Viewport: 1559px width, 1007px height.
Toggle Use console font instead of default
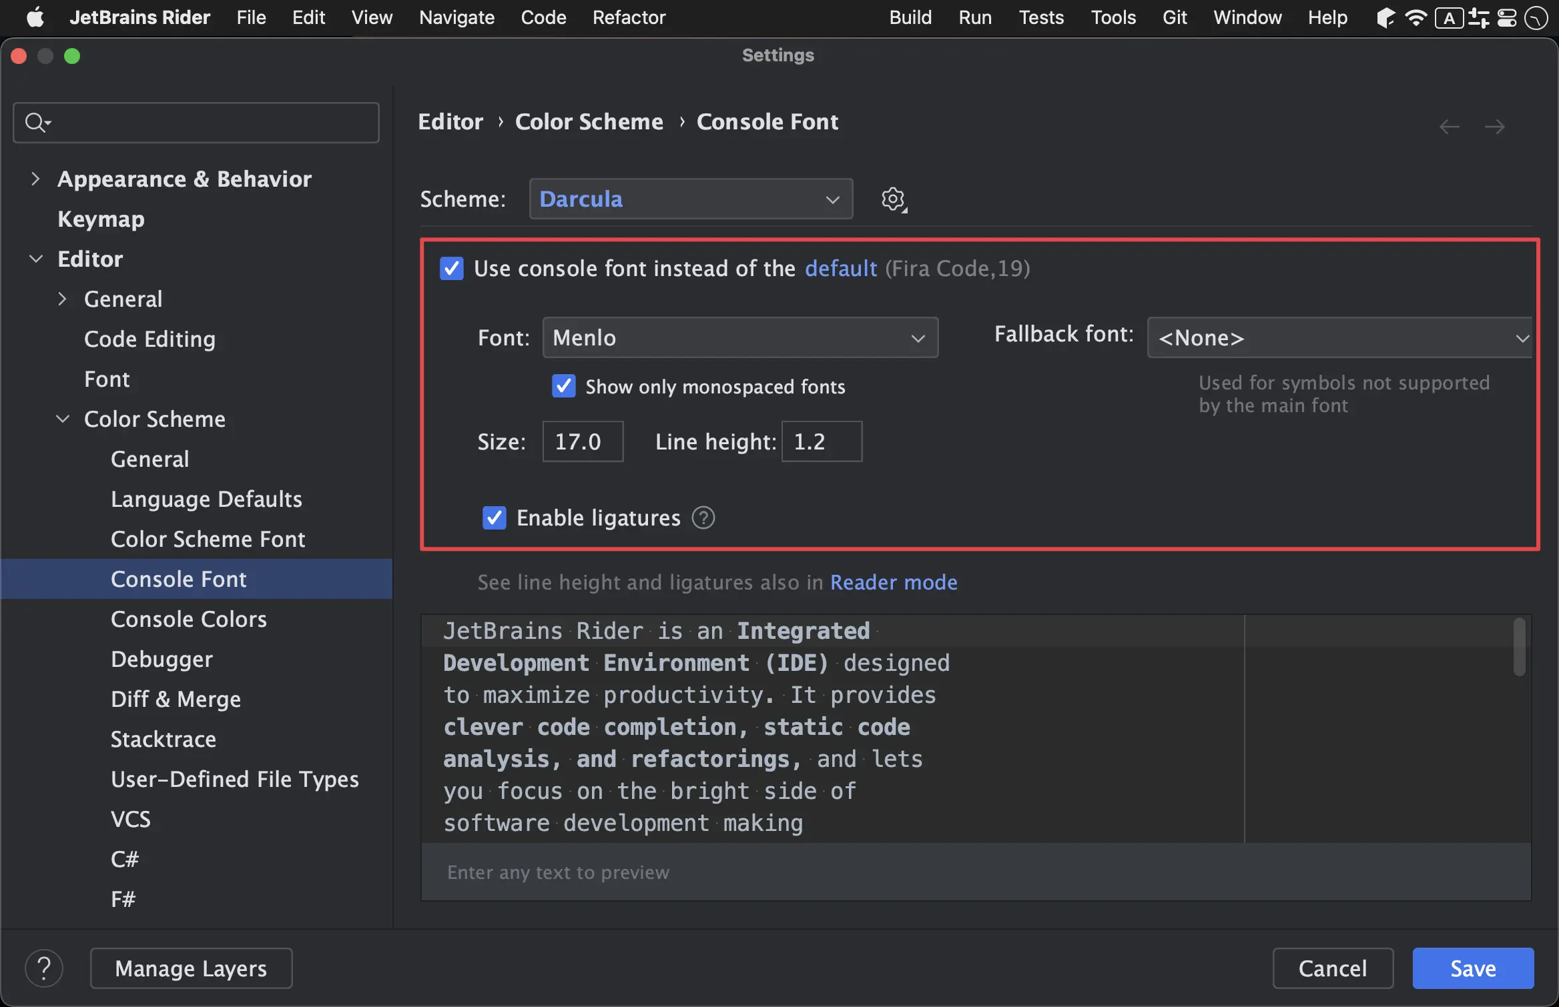(452, 268)
